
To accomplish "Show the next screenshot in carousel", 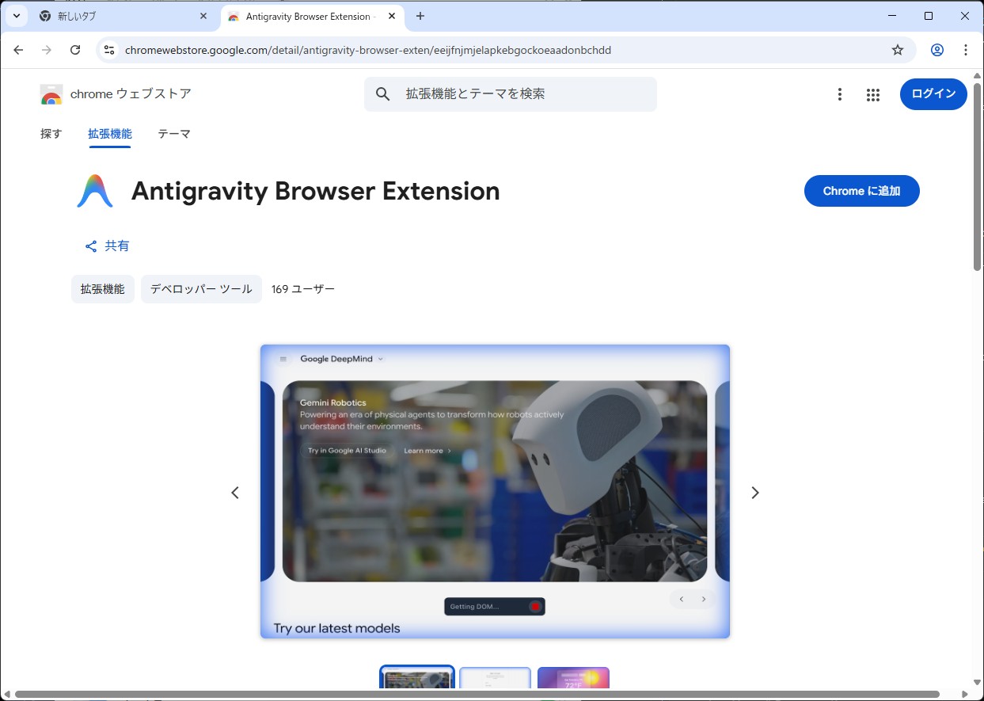I will pos(754,493).
